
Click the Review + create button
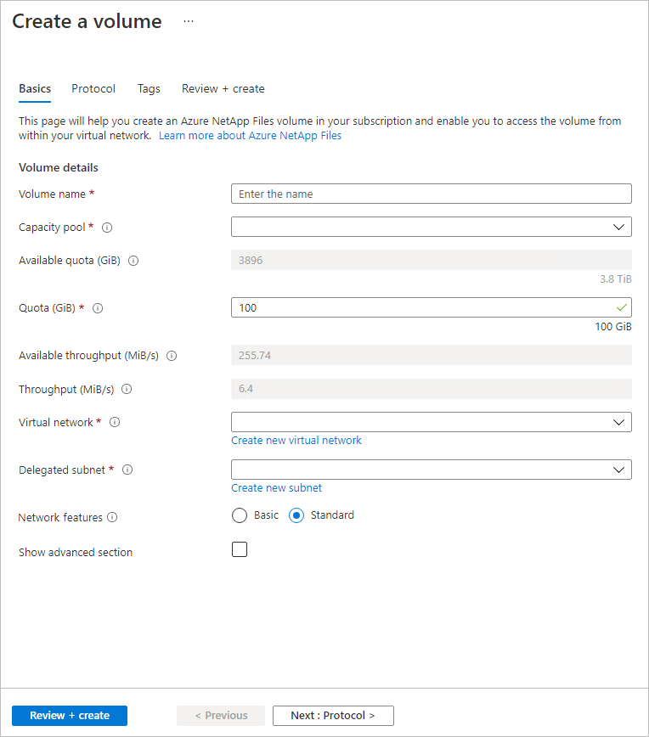pyautogui.click(x=69, y=716)
